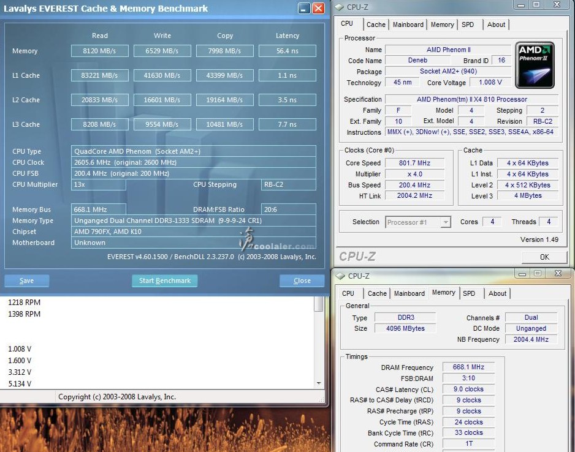Click the Save button in EVEREST
575x452 pixels.
click(x=26, y=281)
